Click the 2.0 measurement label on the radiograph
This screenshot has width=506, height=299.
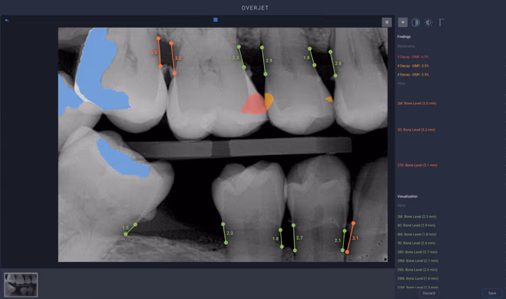[230, 233]
